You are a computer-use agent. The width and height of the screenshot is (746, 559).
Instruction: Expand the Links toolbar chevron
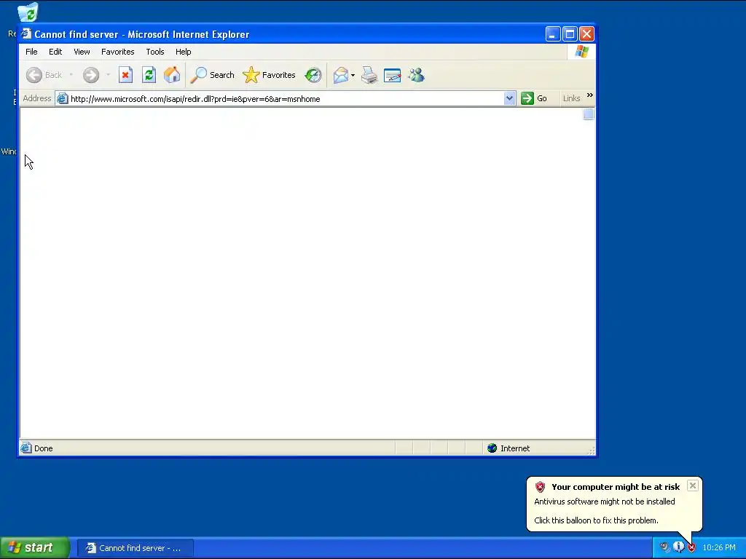coord(590,95)
